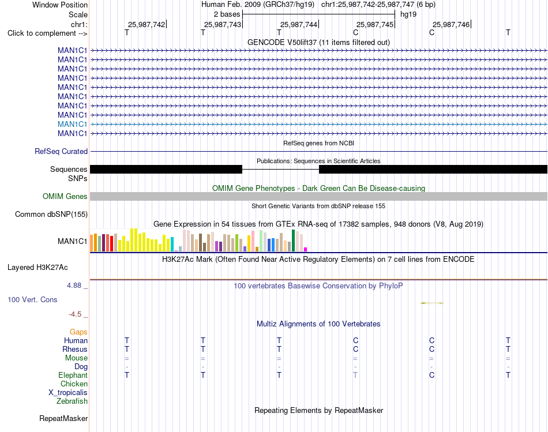Select the X_tropicalis alignment row label
The height and width of the screenshot is (432, 548).
click(68, 393)
